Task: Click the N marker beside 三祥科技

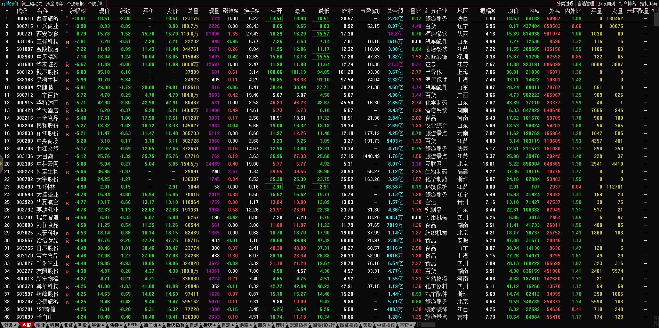Action: pos(67,42)
